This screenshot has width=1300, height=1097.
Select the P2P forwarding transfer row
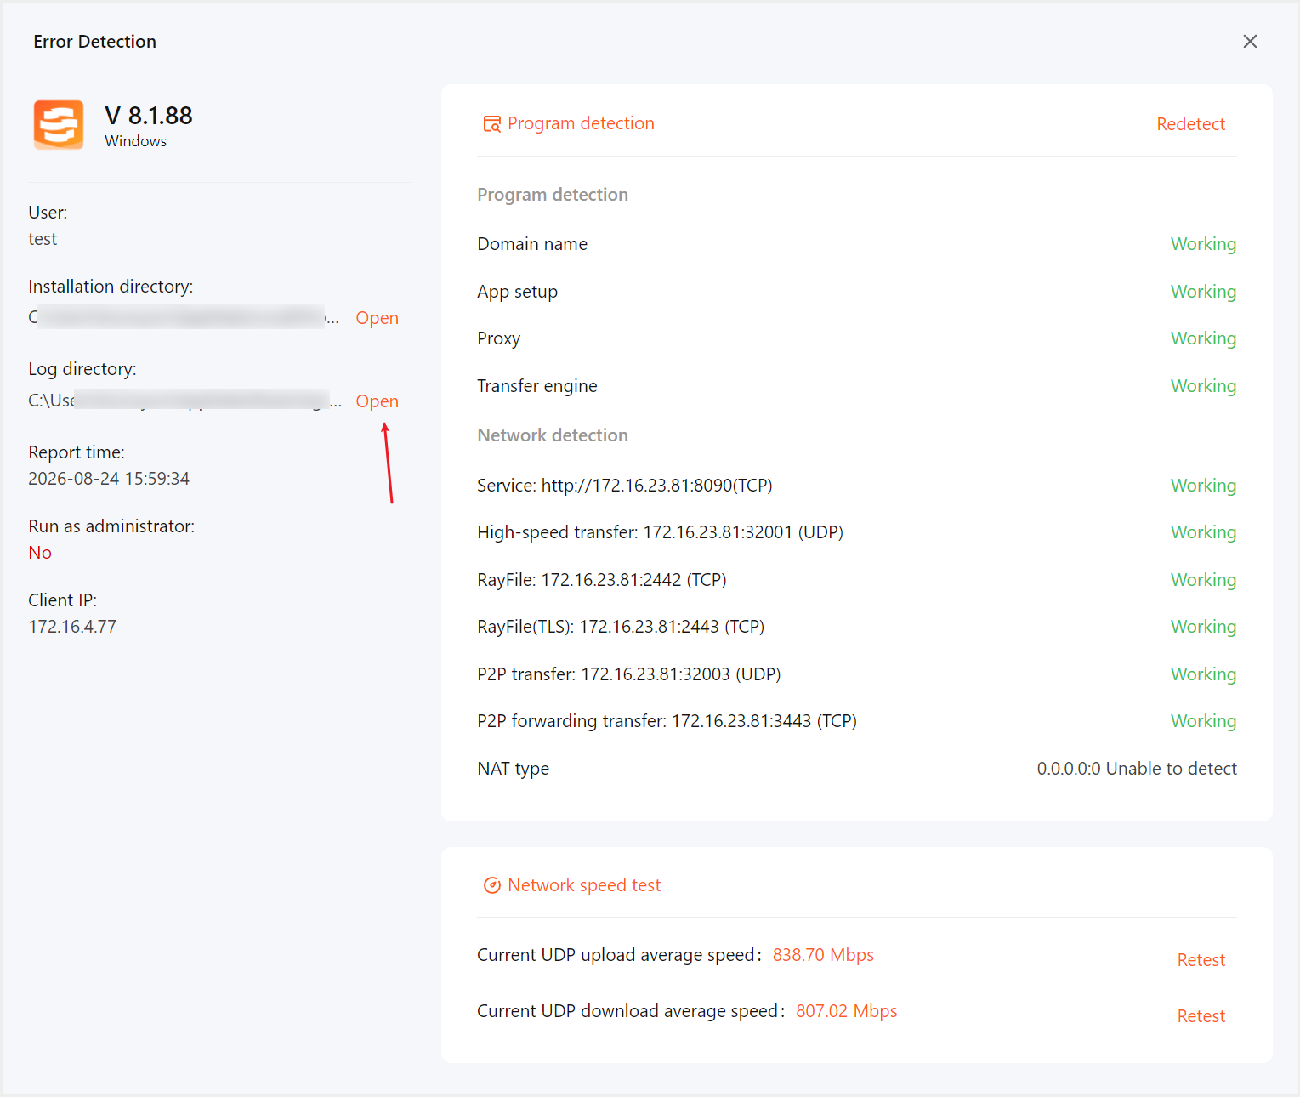coord(856,721)
